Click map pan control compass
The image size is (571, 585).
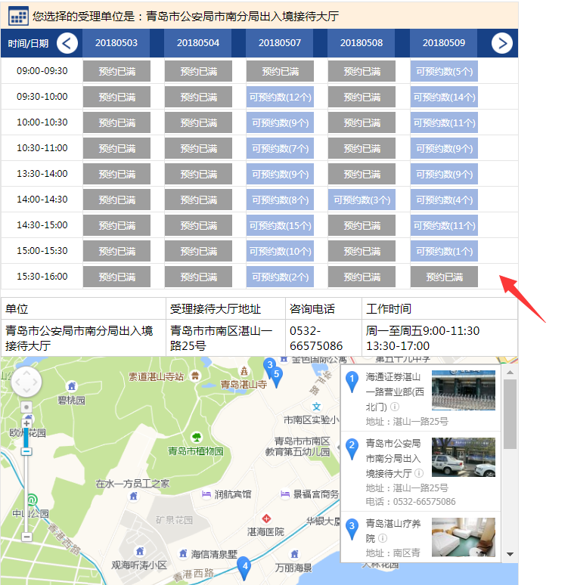point(26,382)
